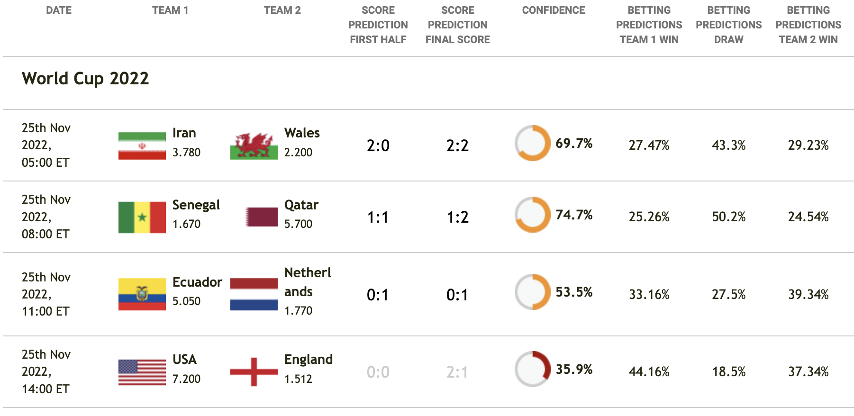This screenshot has height=416, width=854.
Task: Click the USA flag icon
Action: click(142, 372)
